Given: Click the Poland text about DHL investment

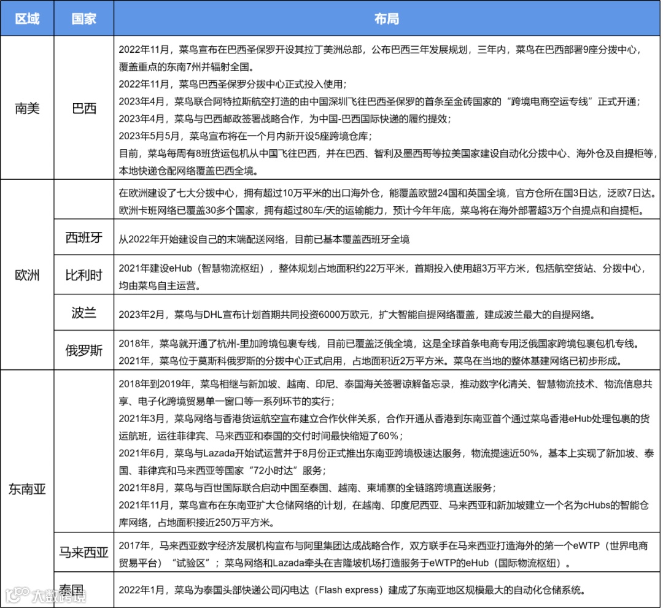Looking at the screenshot, I should click(357, 314).
